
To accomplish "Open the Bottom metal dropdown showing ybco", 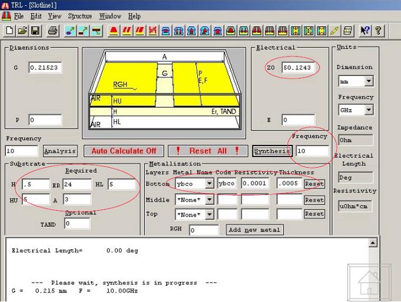I will (209, 184).
